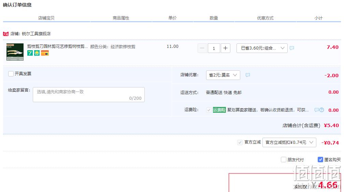Viewport: 344px width, 192px height.
Task: Open the comment icon next to the store discount dropdown
Action: pyautogui.click(x=248, y=75)
